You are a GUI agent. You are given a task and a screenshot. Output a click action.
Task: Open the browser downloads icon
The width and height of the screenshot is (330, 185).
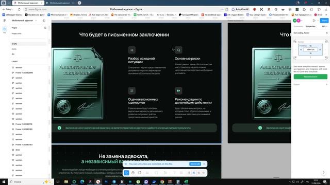click(x=326, y=9)
